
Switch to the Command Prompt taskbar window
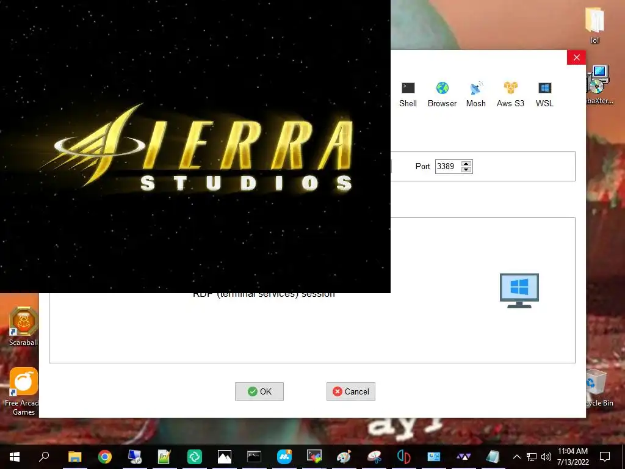pyautogui.click(x=254, y=457)
